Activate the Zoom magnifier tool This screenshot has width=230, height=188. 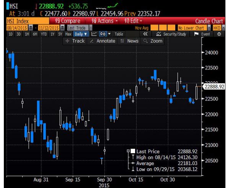pyautogui.click(x=153, y=41)
